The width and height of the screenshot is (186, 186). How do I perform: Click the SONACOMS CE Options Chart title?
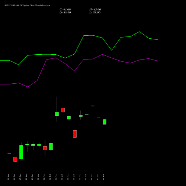27,6
